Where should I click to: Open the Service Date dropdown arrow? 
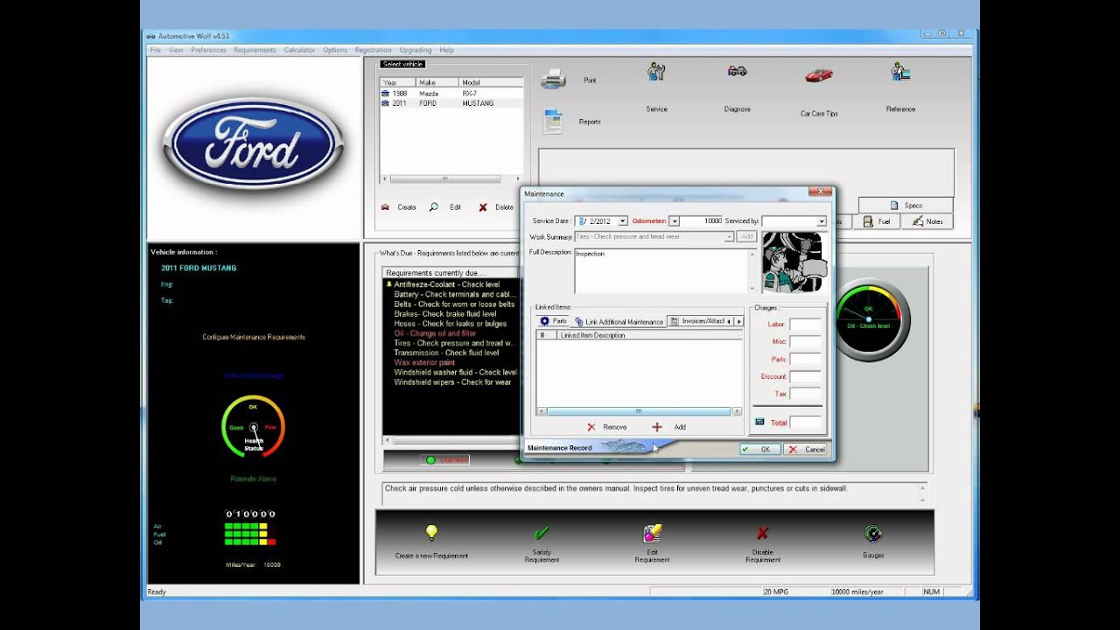[x=622, y=221]
